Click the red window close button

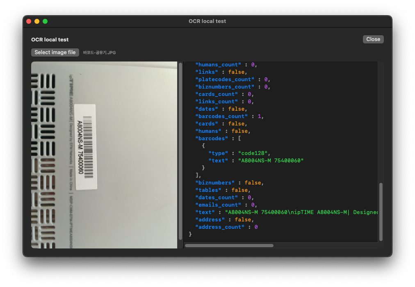click(29, 21)
